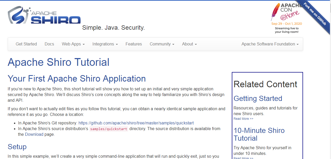The height and width of the screenshot is (159, 331).
Task: Open the 10-Minute Shiro Tutorial link
Action: tap(259, 134)
